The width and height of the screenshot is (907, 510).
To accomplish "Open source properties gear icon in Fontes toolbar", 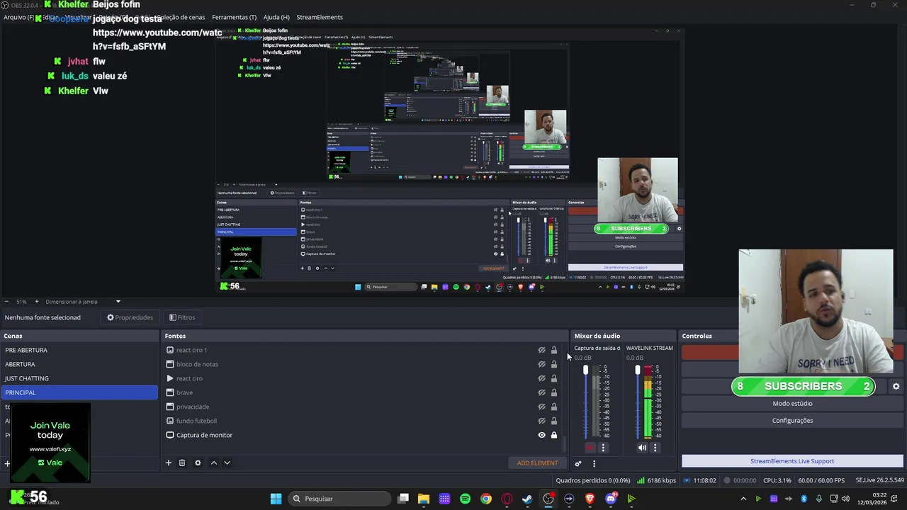I will click(198, 463).
